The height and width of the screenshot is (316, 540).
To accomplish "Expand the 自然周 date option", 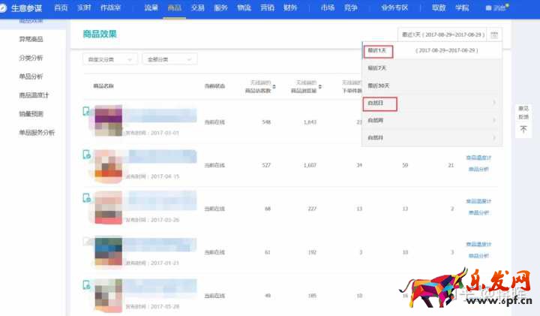I will [x=430, y=120].
